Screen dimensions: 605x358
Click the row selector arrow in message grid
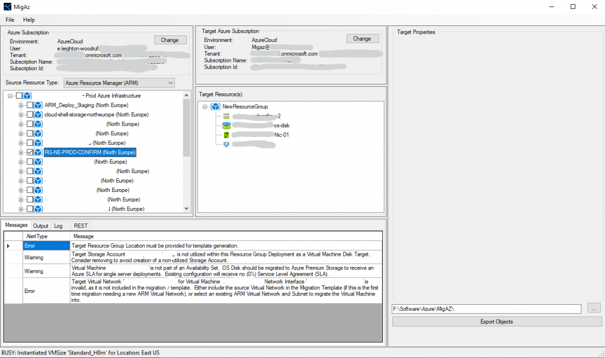[x=8, y=246]
